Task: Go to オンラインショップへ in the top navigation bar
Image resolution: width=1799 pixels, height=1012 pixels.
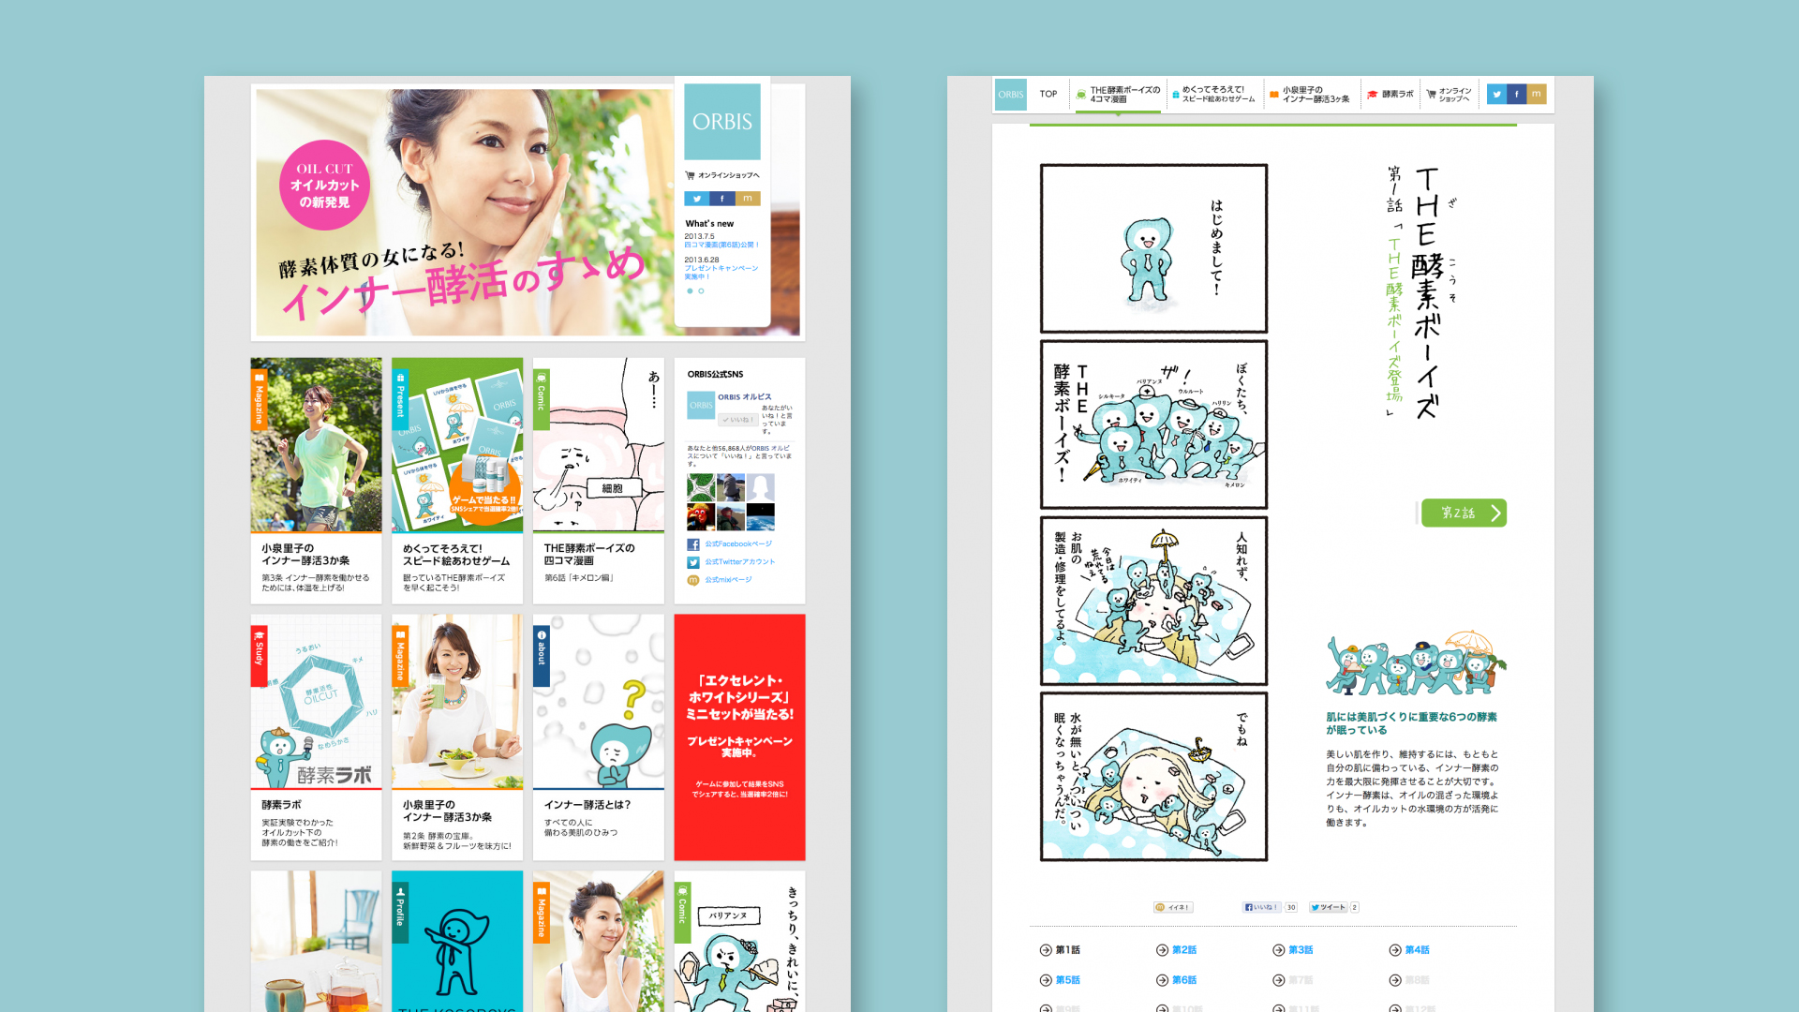Action: click(x=1449, y=95)
